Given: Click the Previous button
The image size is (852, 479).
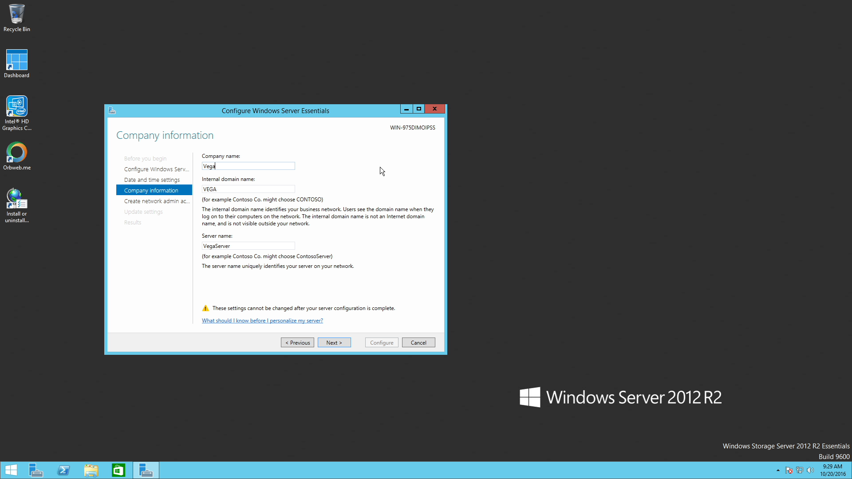Looking at the screenshot, I should pos(297,342).
